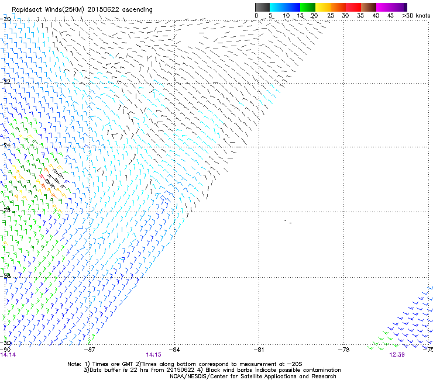Click the orange 25-30 knots color segment

tap(338, 7)
